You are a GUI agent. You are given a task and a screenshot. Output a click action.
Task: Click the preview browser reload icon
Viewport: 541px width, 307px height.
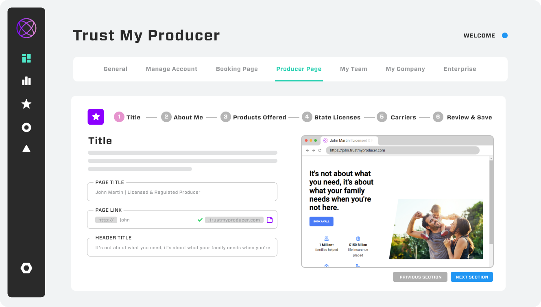tap(320, 150)
